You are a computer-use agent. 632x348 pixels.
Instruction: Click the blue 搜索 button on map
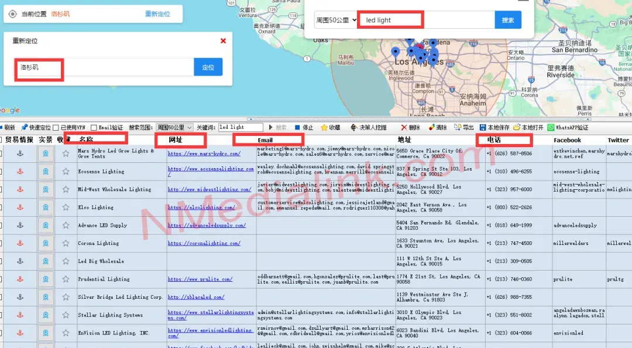point(508,20)
